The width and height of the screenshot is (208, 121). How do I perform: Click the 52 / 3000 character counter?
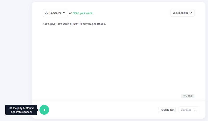(x=188, y=96)
